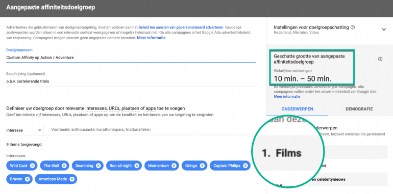The height and width of the screenshot is (194, 393).
Task: Open help icon beside Geschatte grootte heading
Action: pos(380,59)
